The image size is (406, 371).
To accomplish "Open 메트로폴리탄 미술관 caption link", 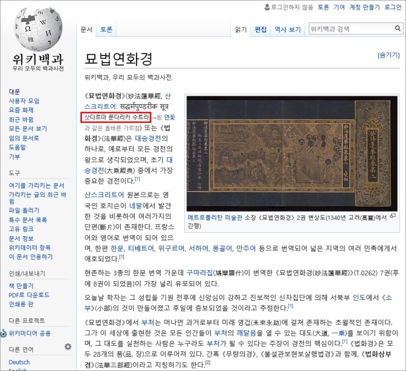I will [x=215, y=218].
